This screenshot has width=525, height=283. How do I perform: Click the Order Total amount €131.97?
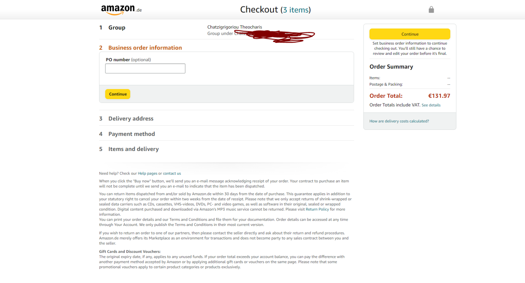(x=439, y=96)
